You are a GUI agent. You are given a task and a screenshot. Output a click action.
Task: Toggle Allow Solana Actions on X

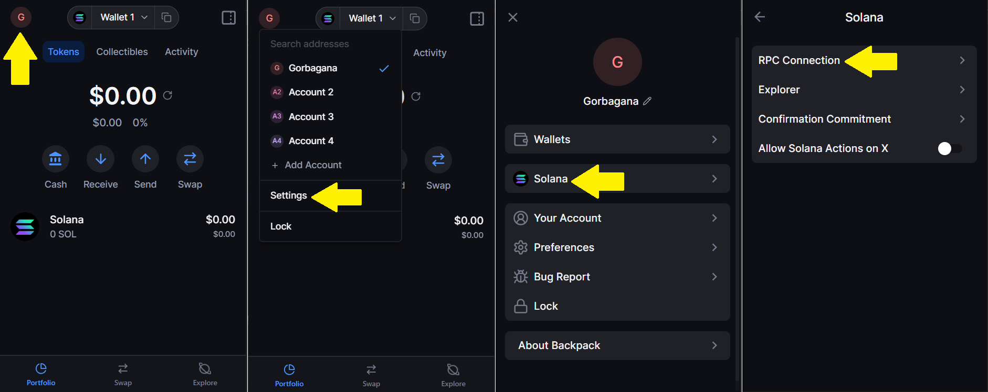tap(950, 149)
